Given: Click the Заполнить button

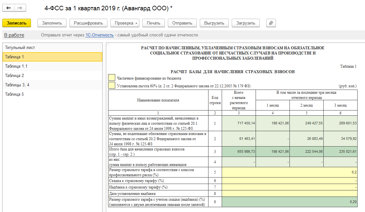Looking at the screenshot, I should click(x=52, y=23).
